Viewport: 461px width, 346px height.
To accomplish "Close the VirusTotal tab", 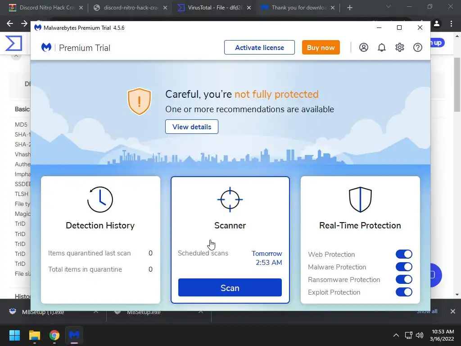I will tap(249, 8).
